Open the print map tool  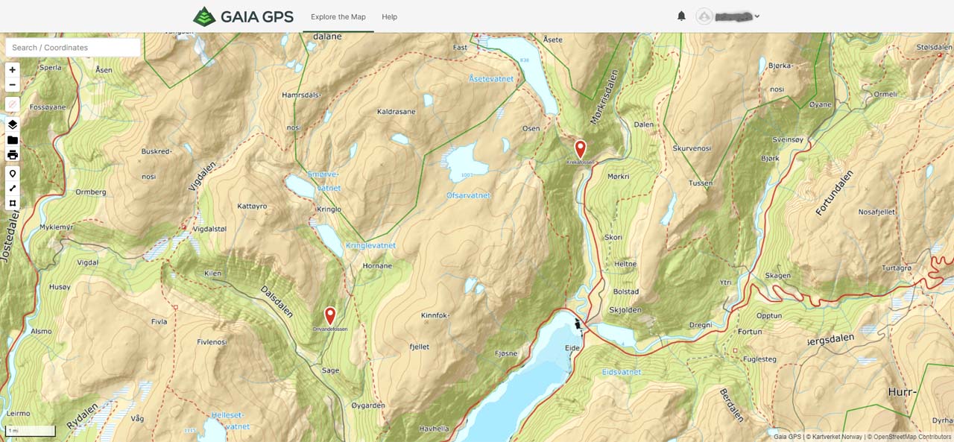point(13,154)
